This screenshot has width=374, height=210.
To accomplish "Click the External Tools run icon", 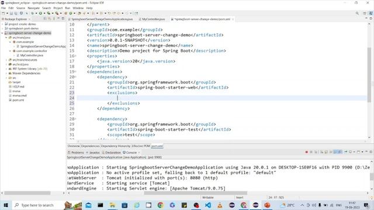I will (x=57, y=13).
